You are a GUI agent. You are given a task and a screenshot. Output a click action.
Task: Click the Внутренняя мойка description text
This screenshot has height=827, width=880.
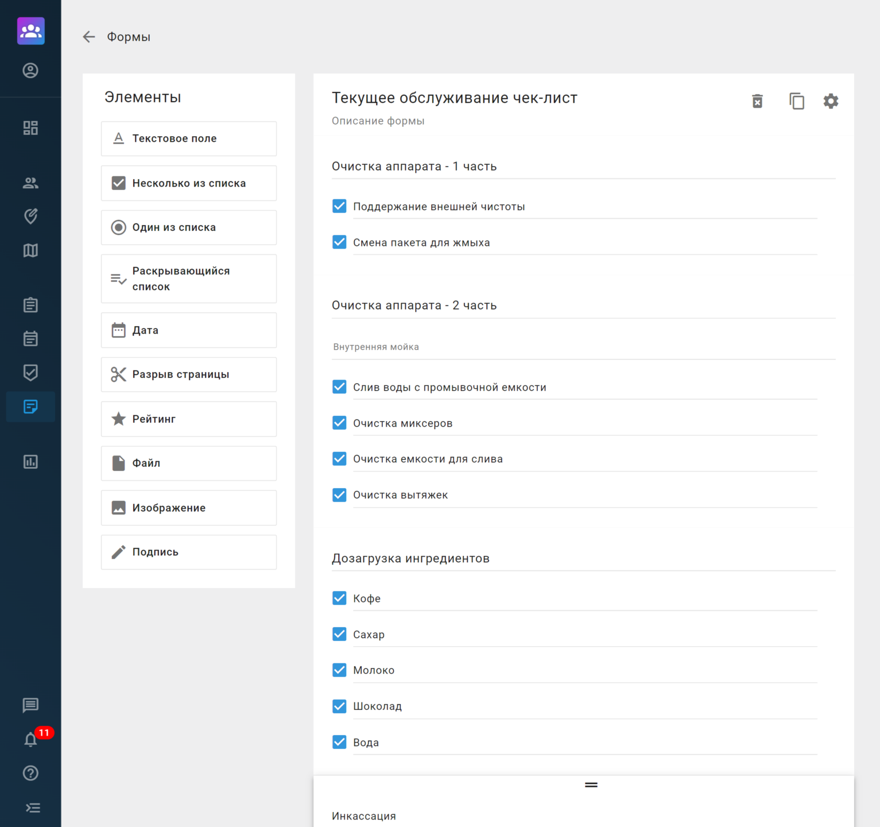(376, 347)
